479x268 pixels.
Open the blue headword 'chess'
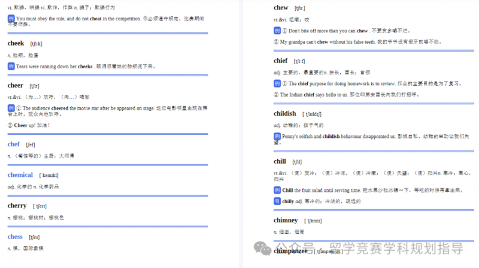click(x=15, y=236)
